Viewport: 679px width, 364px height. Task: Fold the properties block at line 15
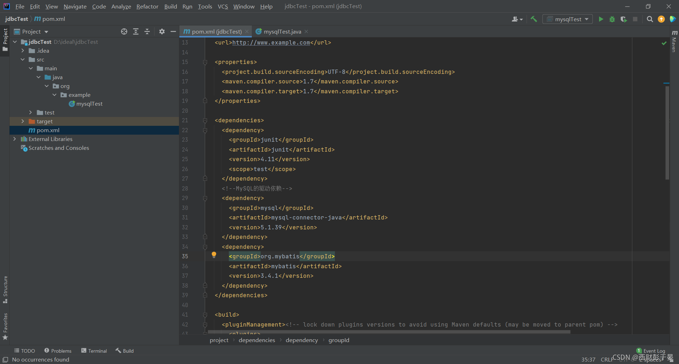pos(205,62)
